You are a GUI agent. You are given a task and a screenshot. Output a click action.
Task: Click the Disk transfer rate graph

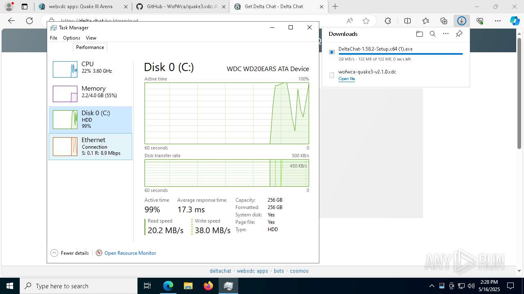click(x=227, y=173)
